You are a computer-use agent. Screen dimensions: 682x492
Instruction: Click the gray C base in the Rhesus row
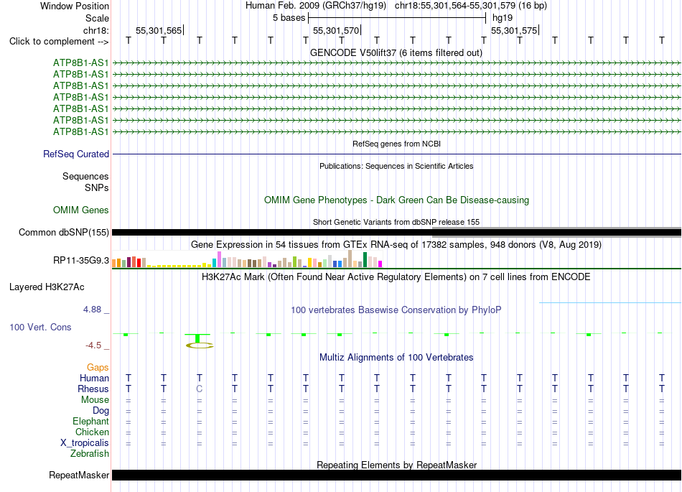click(x=199, y=389)
